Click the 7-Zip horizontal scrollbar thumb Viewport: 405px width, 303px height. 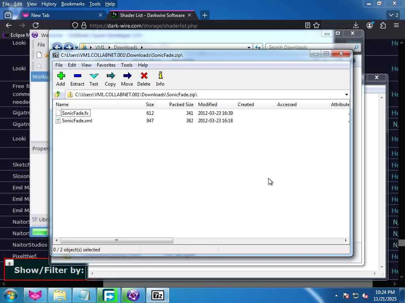point(117,240)
